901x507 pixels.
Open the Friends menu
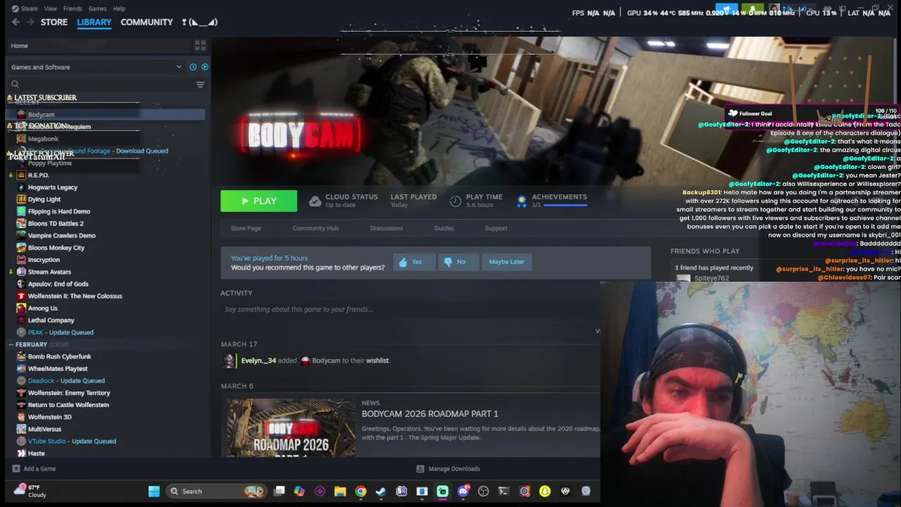[x=73, y=8]
